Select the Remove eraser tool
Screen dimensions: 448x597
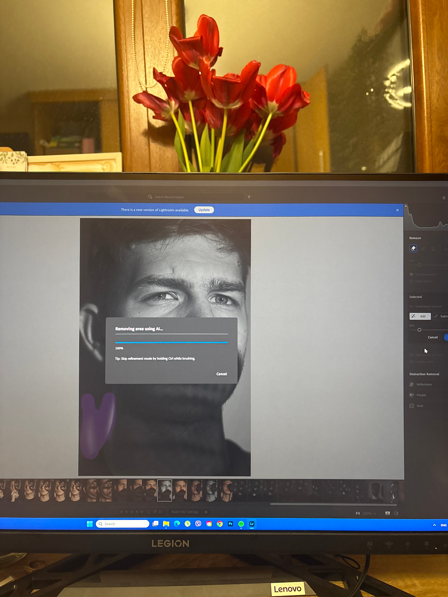(x=413, y=248)
